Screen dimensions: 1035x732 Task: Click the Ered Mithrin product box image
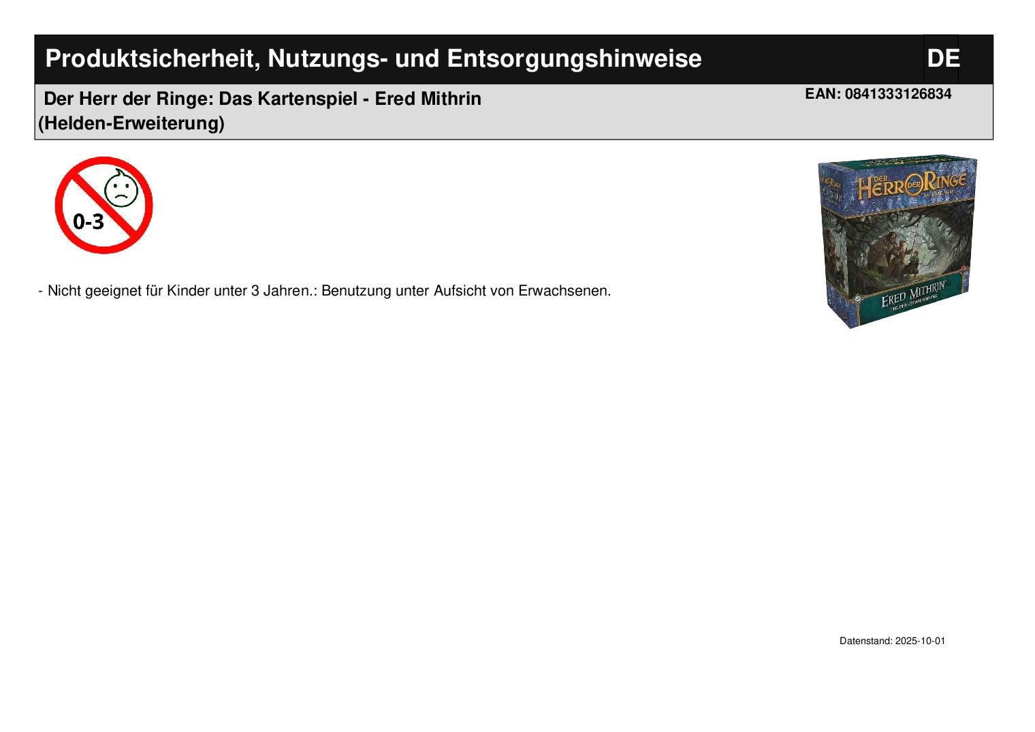coord(897,241)
